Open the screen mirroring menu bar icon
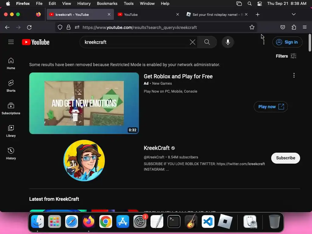 point(239,3)
